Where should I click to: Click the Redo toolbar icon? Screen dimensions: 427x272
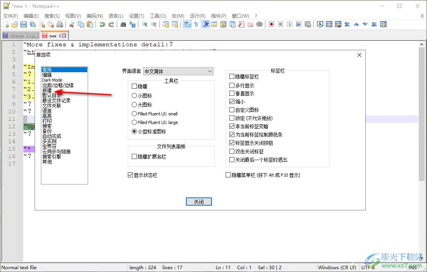pyautogui.click(x=111, y=24)
